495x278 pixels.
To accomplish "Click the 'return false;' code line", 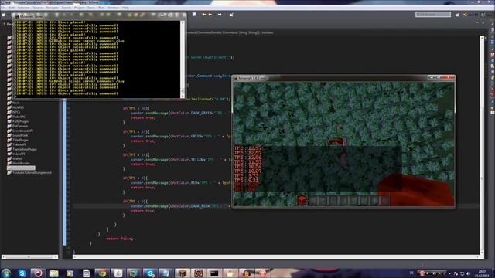I will pos(119,239).
